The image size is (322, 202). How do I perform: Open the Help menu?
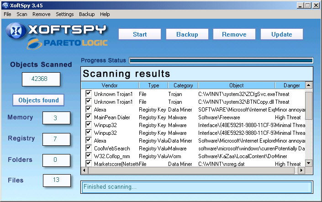tap(105, 14)
